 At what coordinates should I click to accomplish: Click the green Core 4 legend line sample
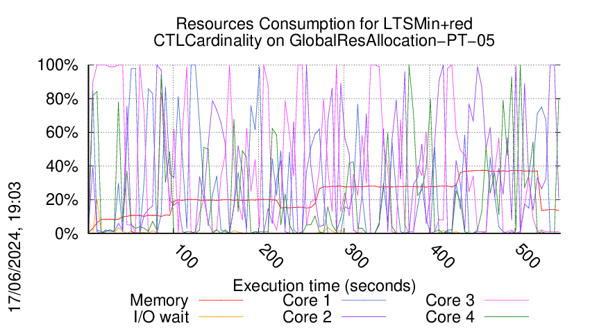(x=507, y=317)
